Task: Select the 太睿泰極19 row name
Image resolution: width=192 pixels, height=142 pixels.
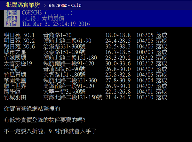Action: (x=18, y=63)
